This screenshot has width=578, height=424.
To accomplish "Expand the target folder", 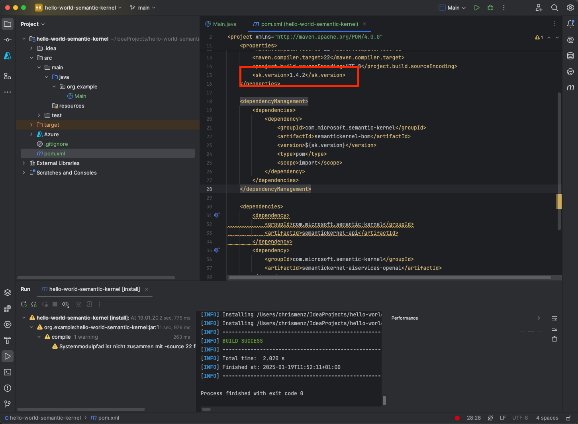I will point(31,125).
